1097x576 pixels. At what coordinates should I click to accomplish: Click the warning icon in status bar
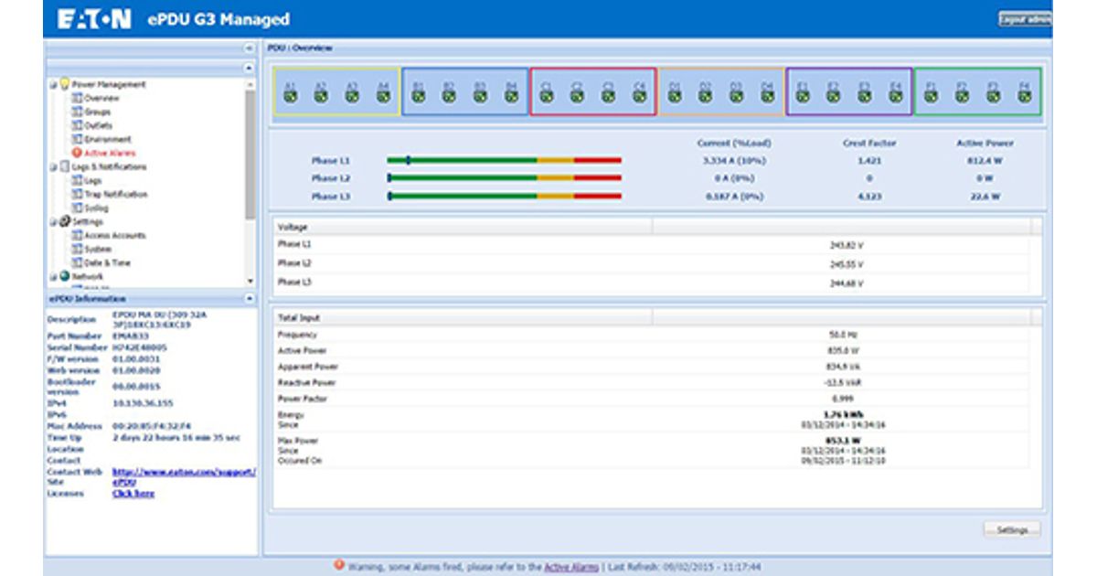point(339,566)
